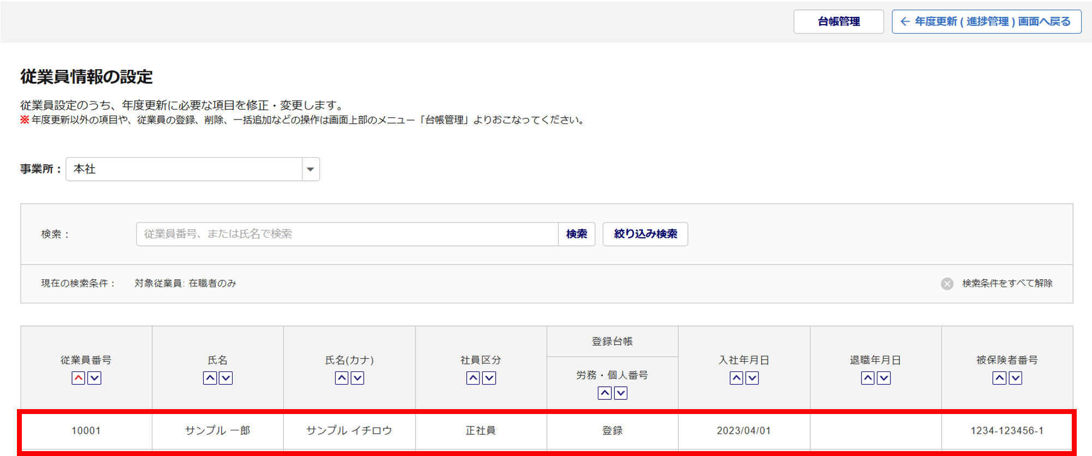Sort 氏名(カナ) column descending

(358, 378)
